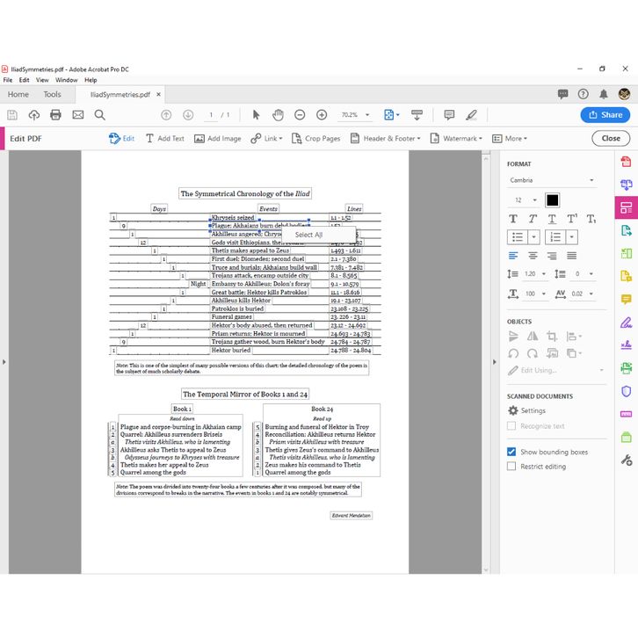This screenshot has height=638, width=638.
Task: Switch to the Tools tab
Action: pos(52,94)
